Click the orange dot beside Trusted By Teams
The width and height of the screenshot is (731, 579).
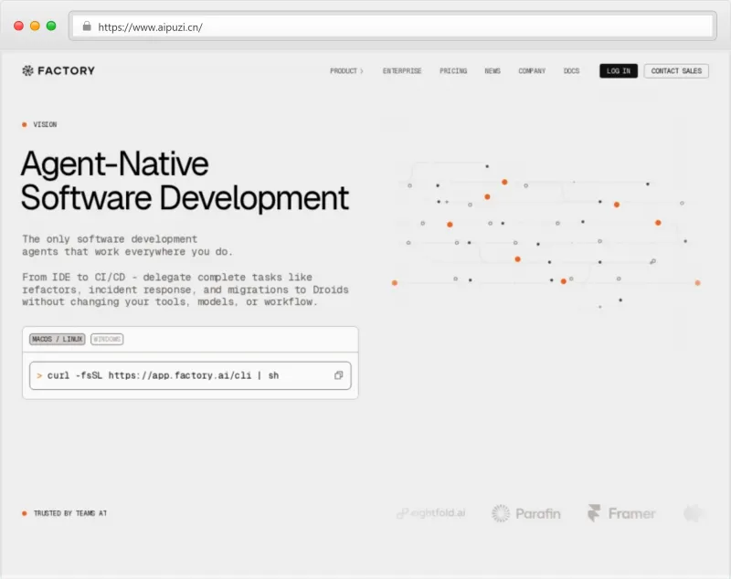click(25, 513)
